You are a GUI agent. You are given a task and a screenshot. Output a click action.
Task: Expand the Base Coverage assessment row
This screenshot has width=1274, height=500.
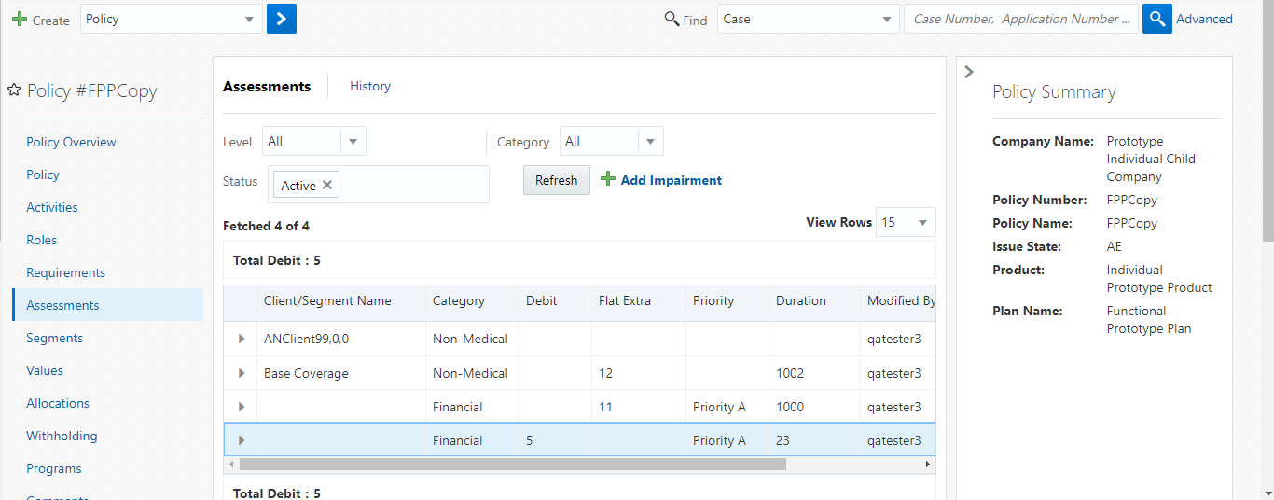pyautogui.click(x=242, y=373)
